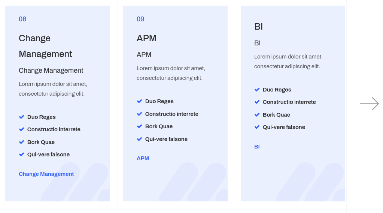Click Constructio interrete in the BI card

point(289,102)
